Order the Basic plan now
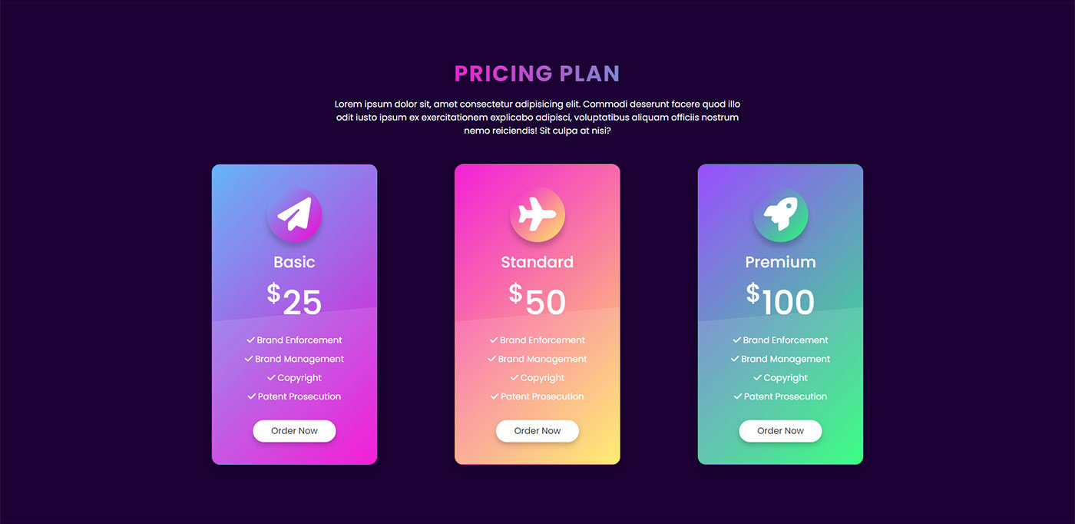 294,431
